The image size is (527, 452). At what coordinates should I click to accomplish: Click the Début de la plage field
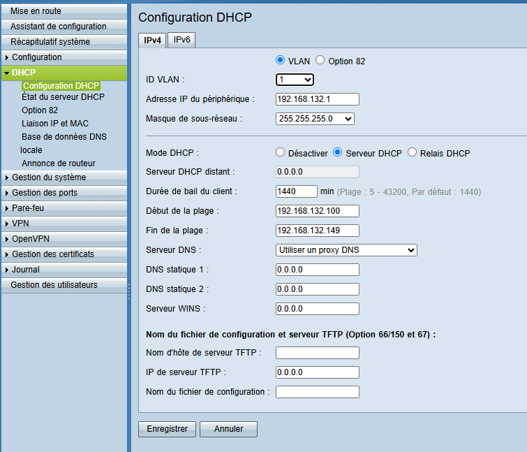(317, 211)
